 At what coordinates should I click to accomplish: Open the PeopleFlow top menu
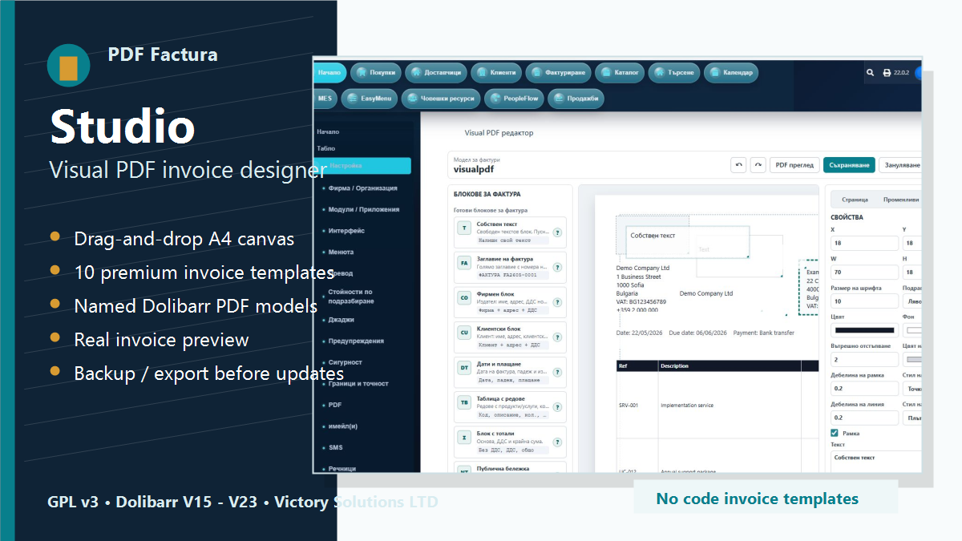(515, 99)
